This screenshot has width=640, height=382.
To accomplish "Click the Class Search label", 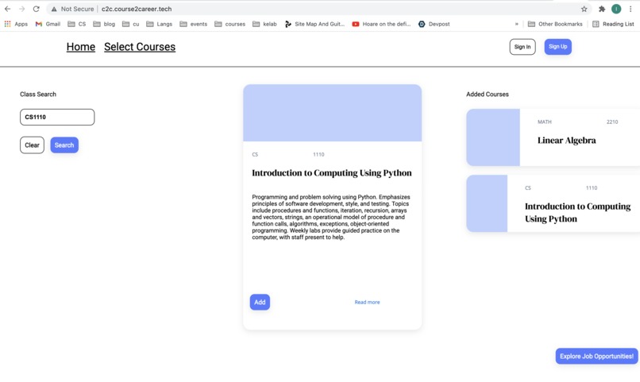I will (38, 95).
